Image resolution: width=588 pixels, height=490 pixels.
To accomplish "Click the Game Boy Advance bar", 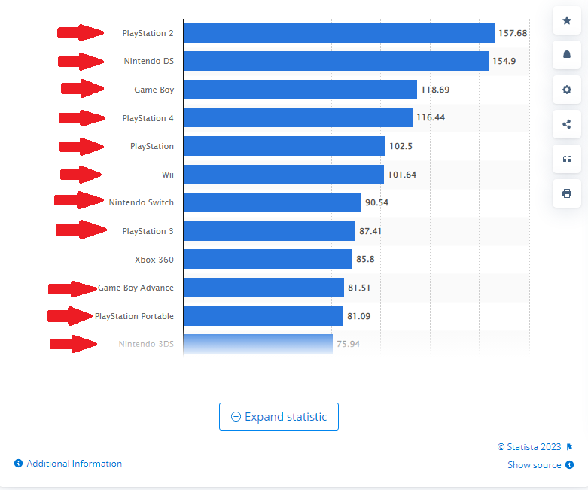I will coord(263,288).
